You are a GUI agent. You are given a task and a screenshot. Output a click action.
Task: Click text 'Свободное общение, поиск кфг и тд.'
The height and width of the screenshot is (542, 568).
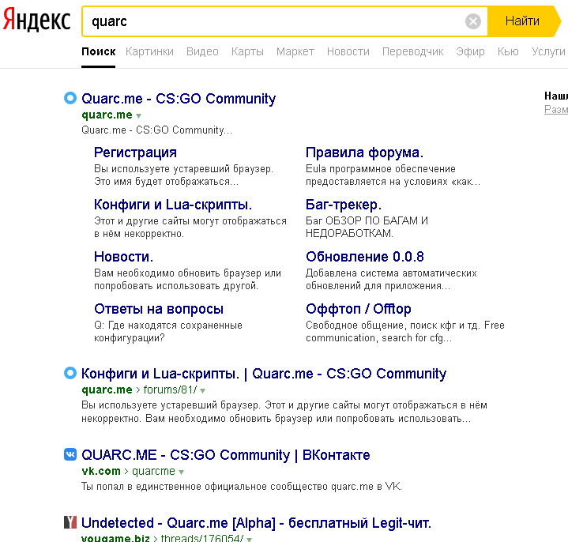[393, 326]
